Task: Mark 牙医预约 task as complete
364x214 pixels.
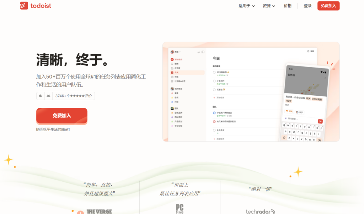Action: click(x=214, y=81)
